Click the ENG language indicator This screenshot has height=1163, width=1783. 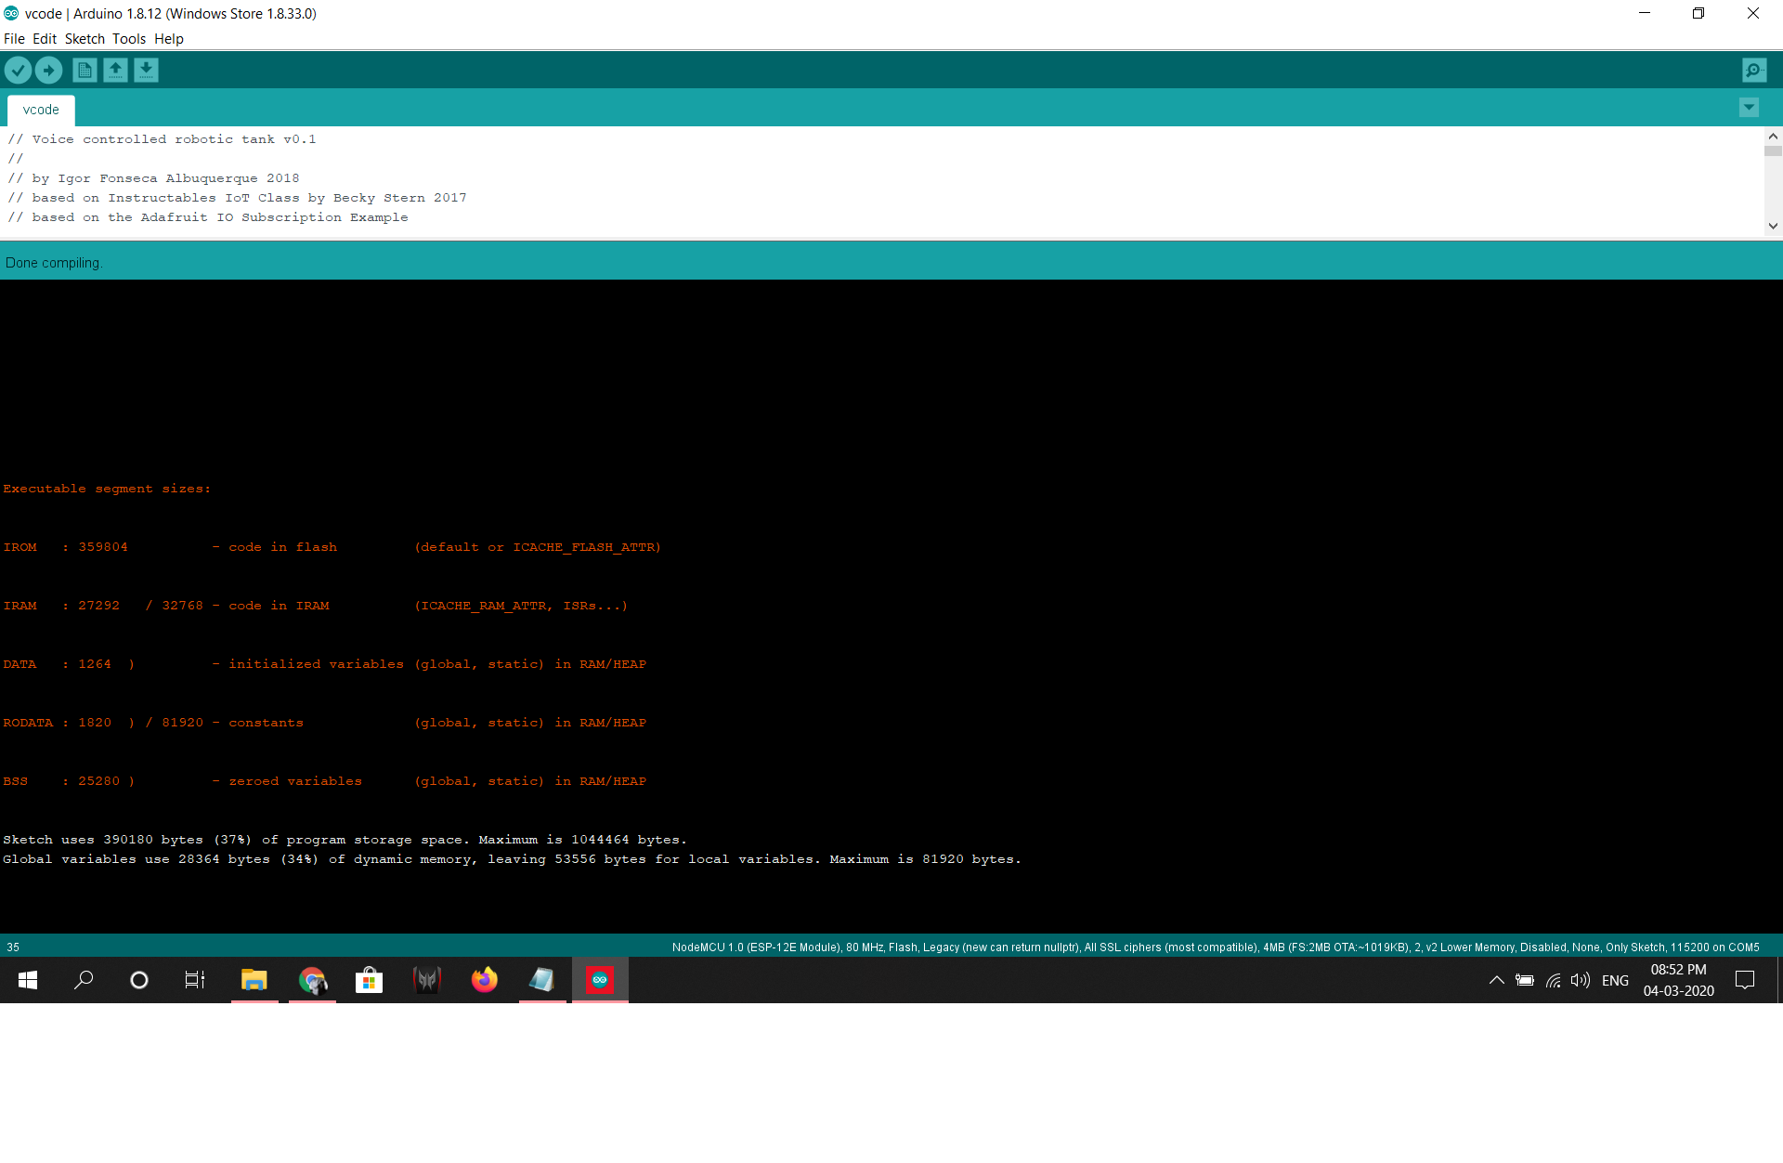click(1615, 980)
